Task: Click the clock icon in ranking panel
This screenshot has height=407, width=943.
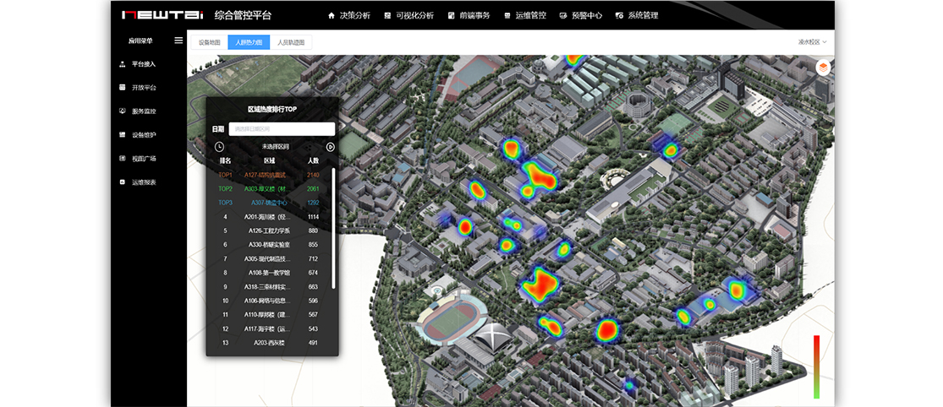Action: tap(219, 147)
